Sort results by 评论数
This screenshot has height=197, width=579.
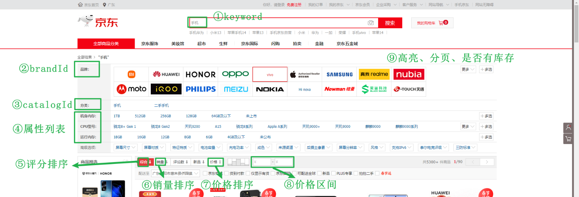tap(181, 162)
